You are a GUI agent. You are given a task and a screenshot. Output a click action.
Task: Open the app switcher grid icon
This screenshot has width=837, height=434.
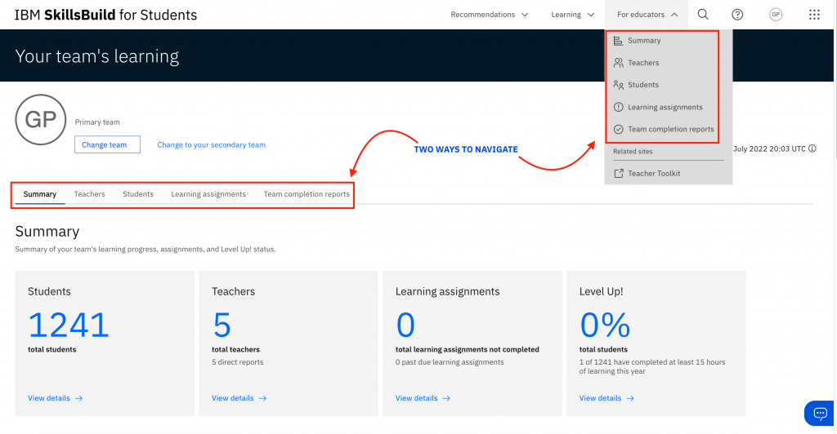(x=814, y=15)
